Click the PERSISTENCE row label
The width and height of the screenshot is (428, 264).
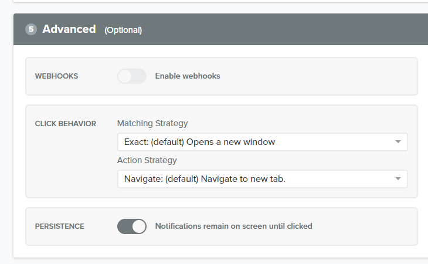[x=59, y=226]
